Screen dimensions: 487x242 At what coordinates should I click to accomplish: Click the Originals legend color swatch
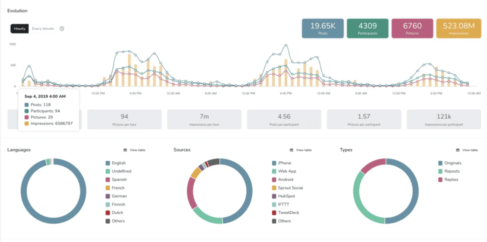point(441,163)
